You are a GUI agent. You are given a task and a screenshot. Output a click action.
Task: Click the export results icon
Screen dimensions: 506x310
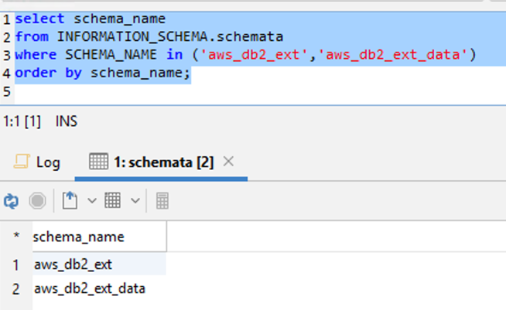pos(70,201)
